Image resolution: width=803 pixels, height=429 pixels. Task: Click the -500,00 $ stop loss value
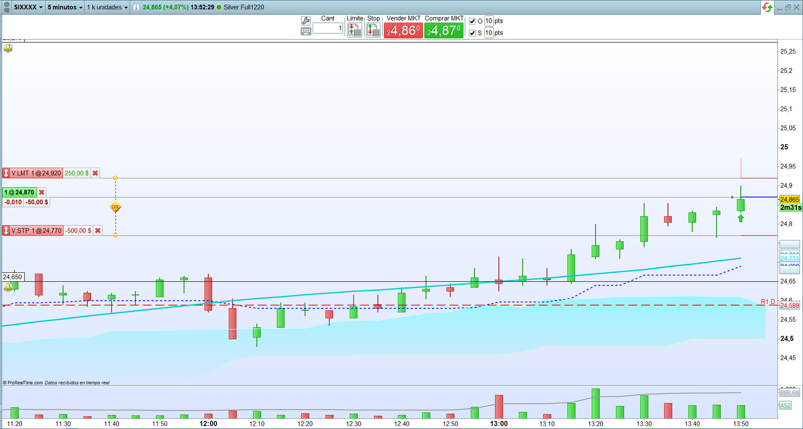pyautogui.click(x=78, y=231)
